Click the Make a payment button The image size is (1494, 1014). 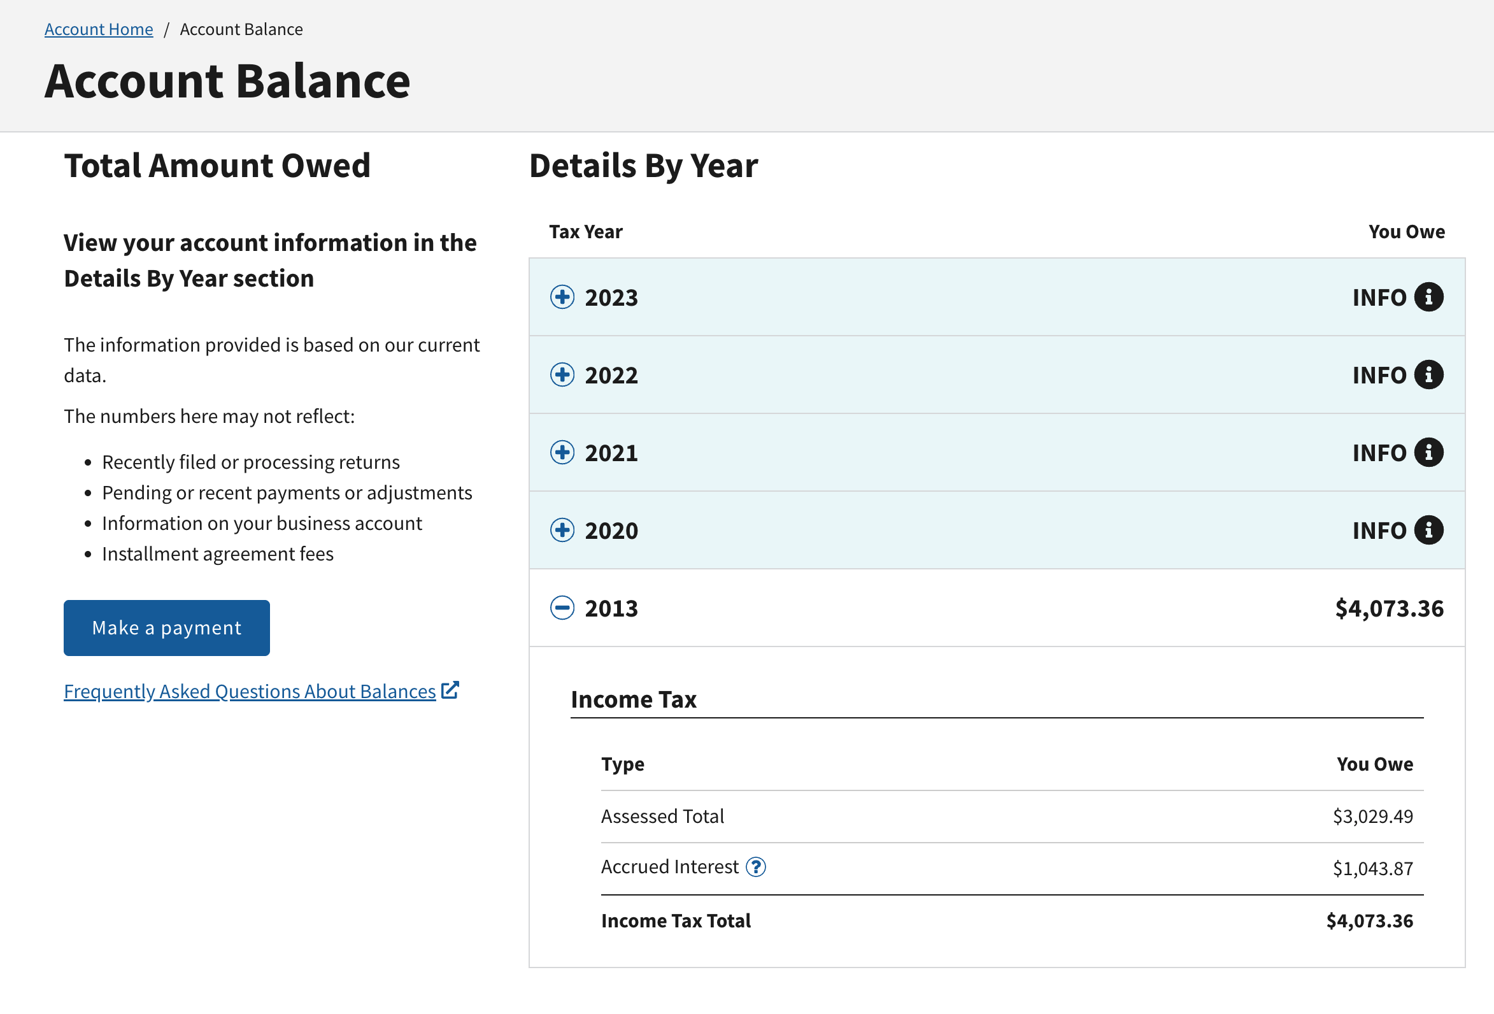166,627
